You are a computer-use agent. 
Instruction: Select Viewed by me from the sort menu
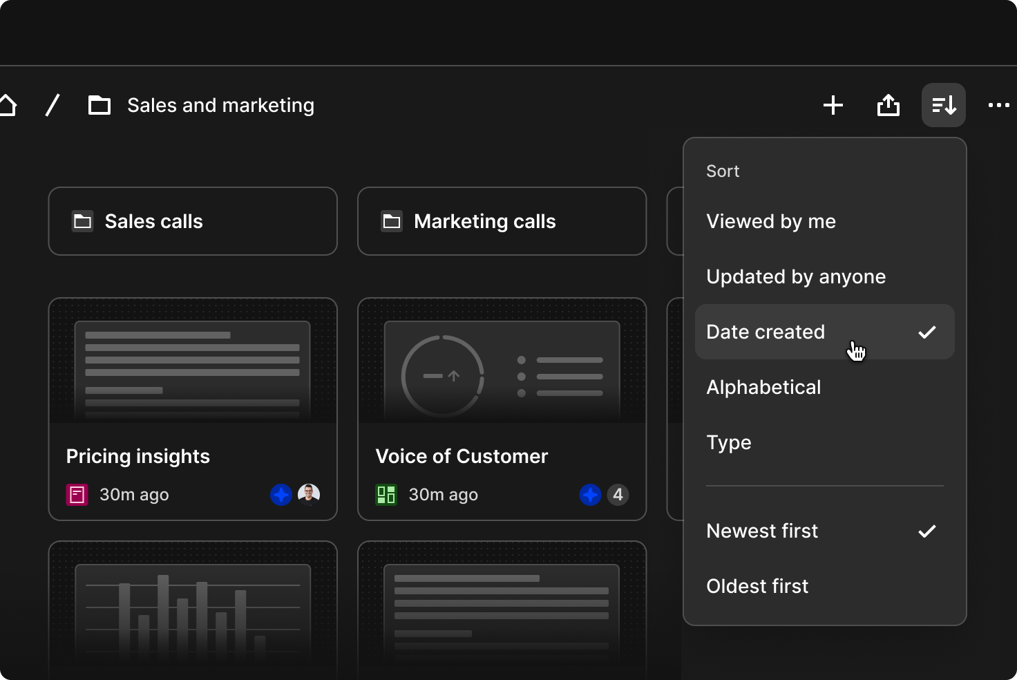(771, 221)
